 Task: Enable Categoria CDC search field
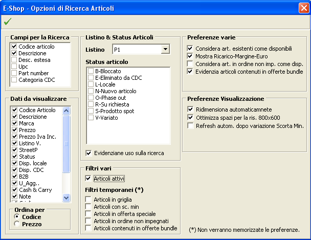[14, 79]
